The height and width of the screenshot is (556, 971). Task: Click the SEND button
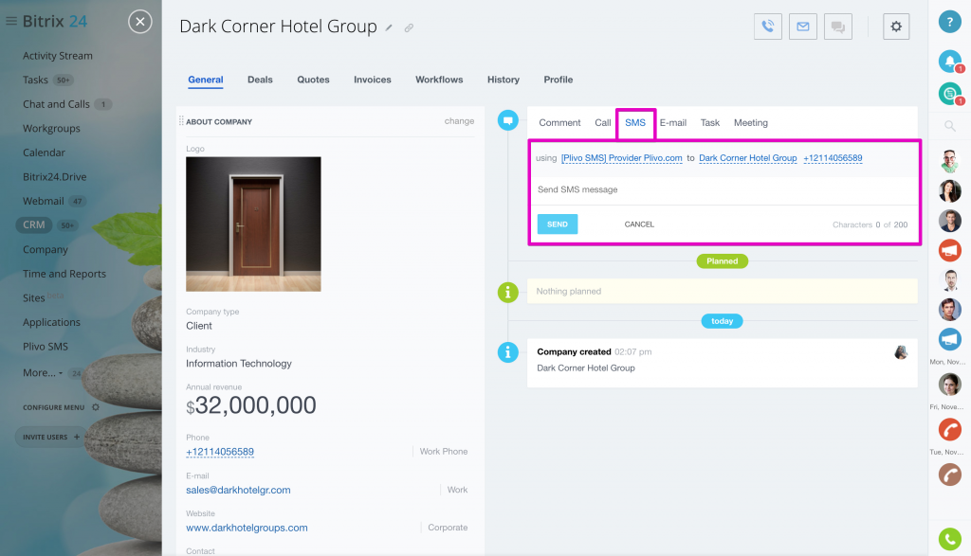click(x=558, y=224)
